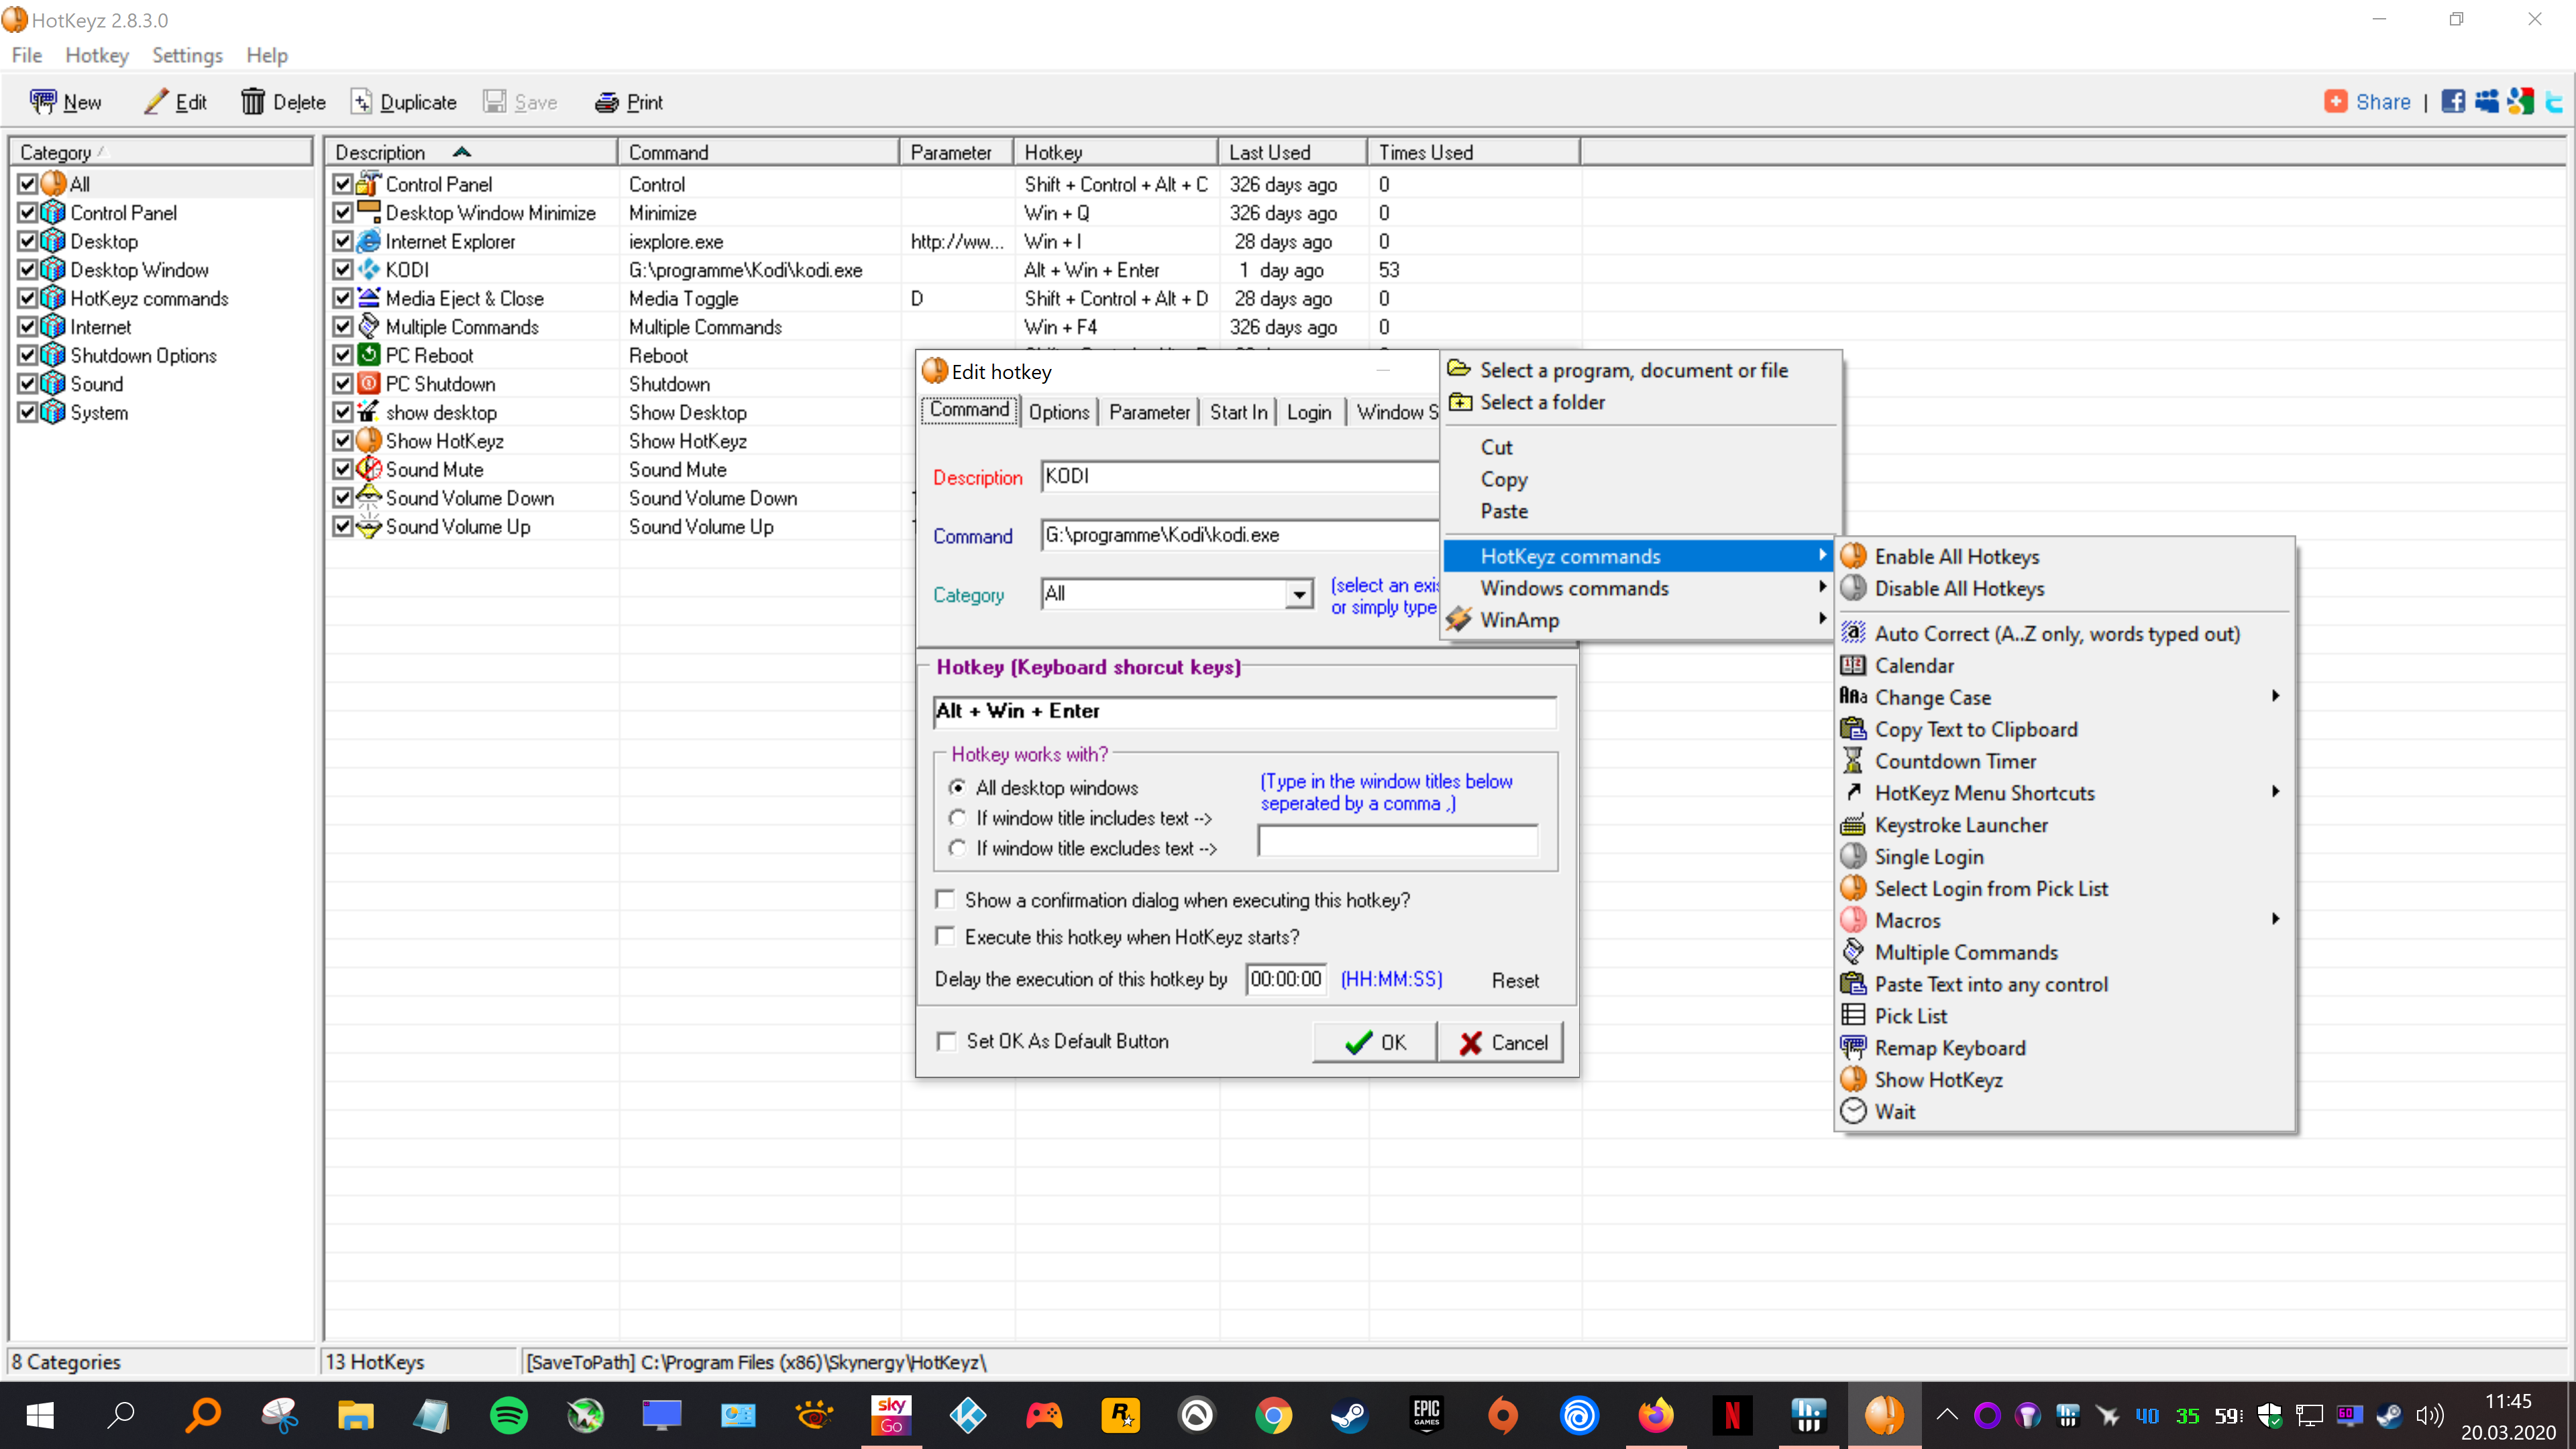
Task: Click the Calendar command in submenu
Action: (x=1913, y=665)
